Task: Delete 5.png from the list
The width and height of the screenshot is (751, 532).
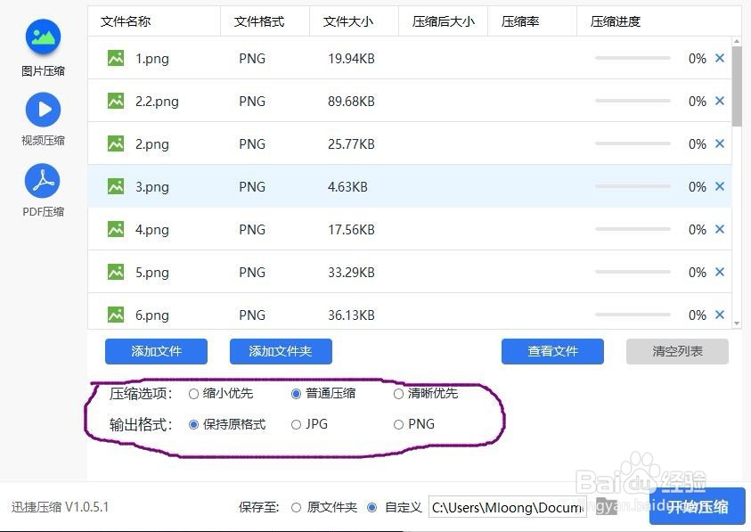Action: pyautogui.click(x=720, y=272)
